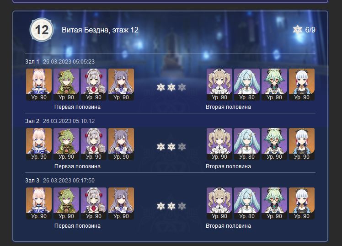Select Keqing portrait in Зал 2 first half
The image size is (342, 246).
point(121,144)
